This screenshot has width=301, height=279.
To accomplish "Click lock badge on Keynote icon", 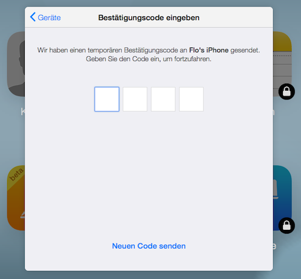I will coord(287,225).
